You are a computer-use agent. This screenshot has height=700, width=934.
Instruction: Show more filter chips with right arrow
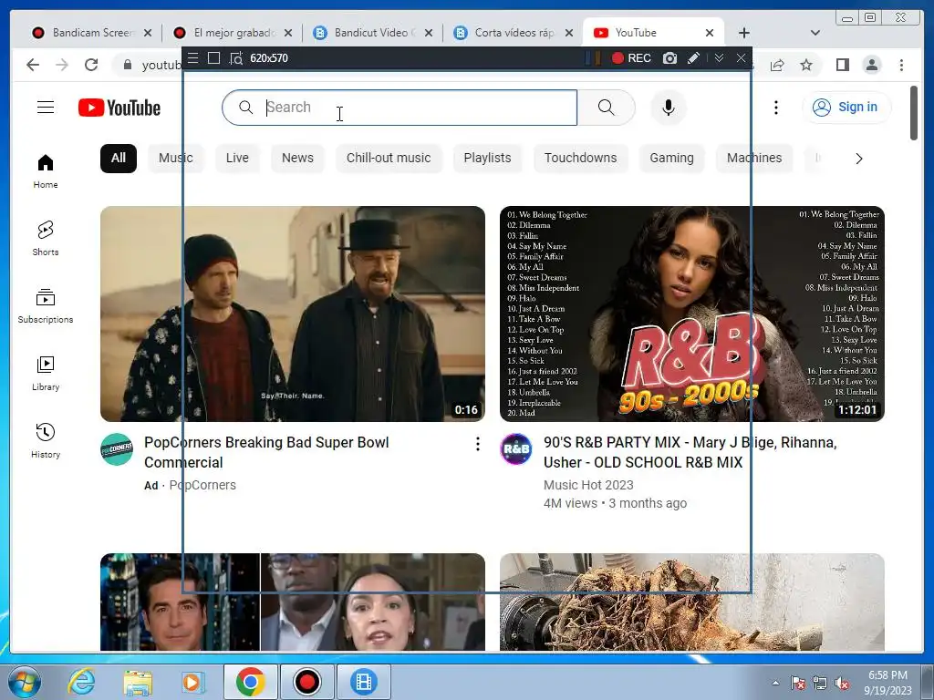coord(859,159)
